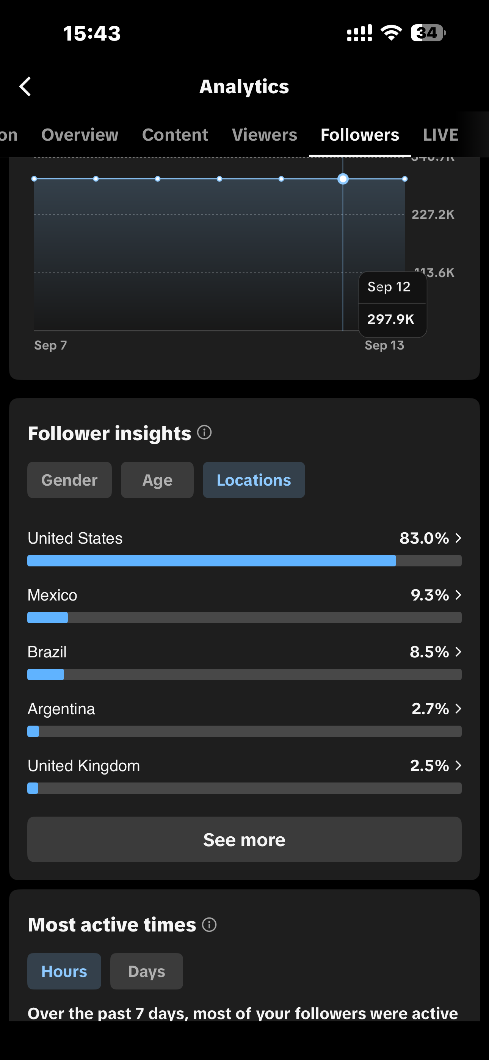
Task: Tap the battery status icon
Action: click(428, 33)
